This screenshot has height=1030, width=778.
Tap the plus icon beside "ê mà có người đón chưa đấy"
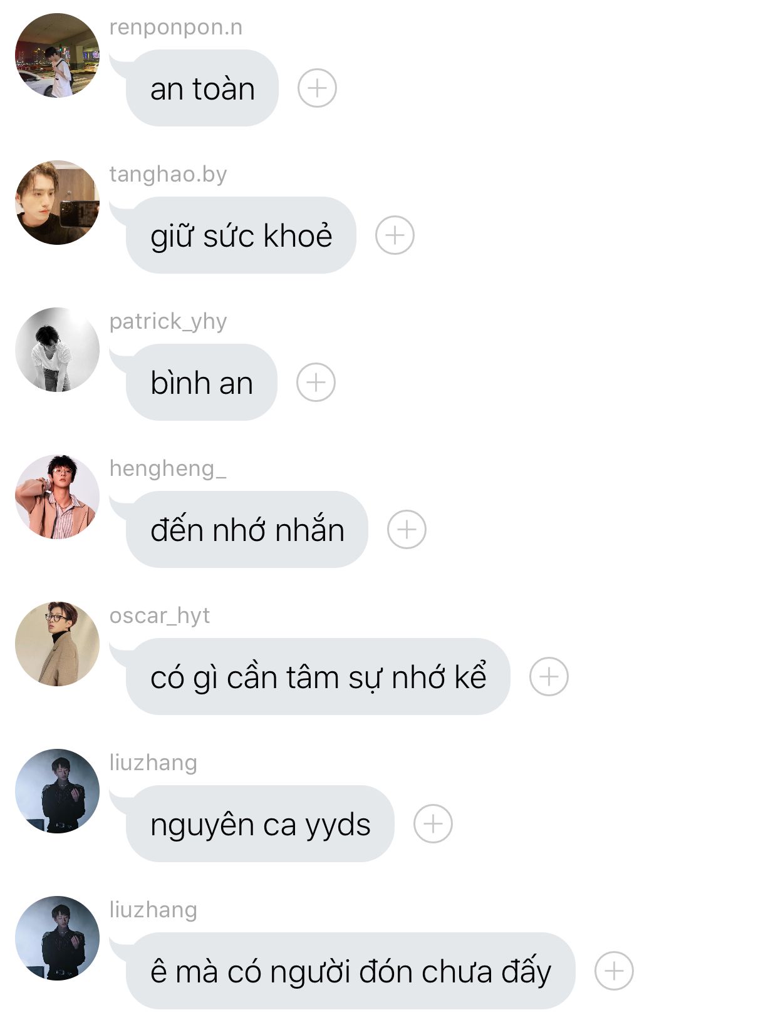pos(614,971)
